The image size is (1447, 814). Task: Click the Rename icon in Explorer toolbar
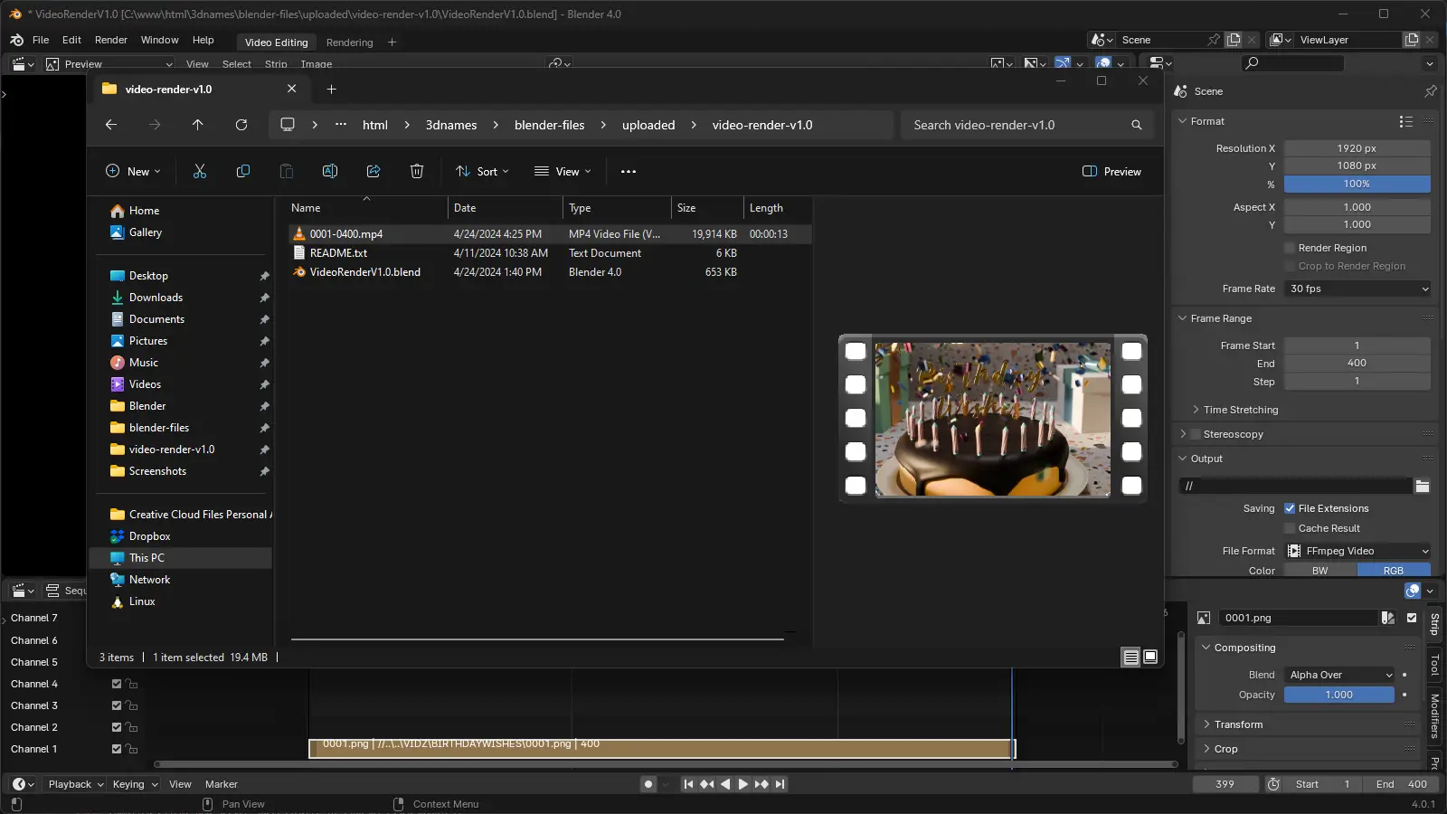tap(330, 172)
